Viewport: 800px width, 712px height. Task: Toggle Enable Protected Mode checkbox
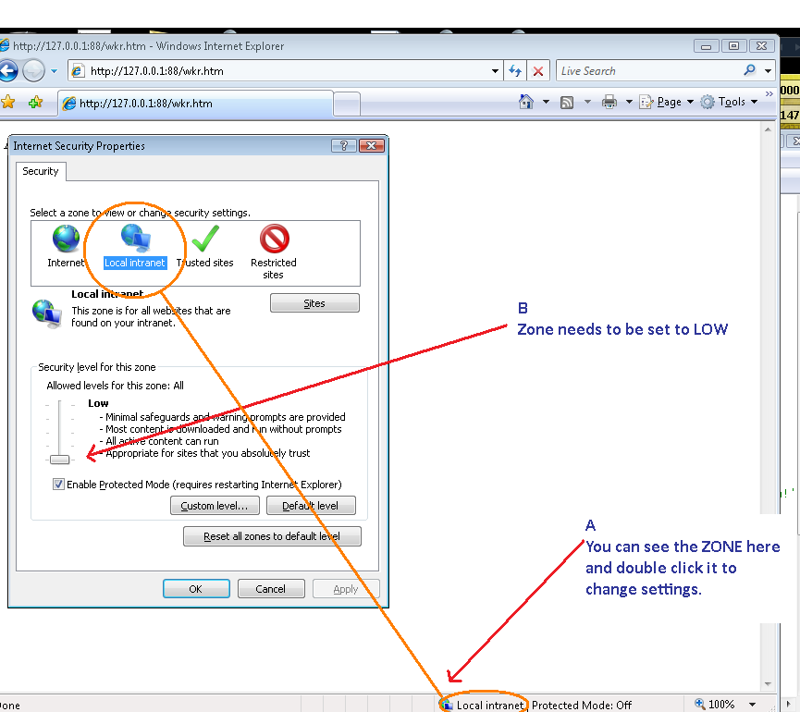pos(59,485)
